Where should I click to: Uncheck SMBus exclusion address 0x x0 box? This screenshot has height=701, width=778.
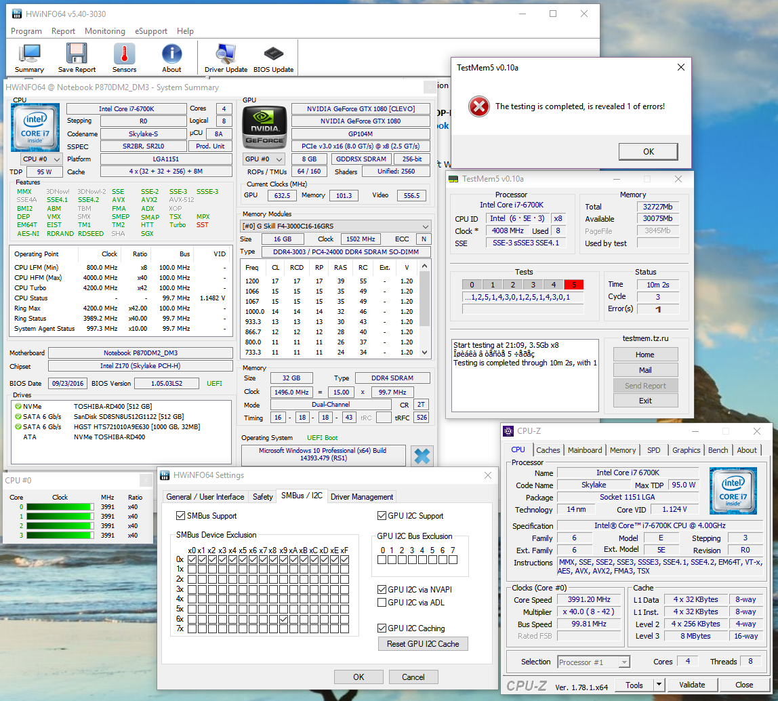(x=192, y=559)
